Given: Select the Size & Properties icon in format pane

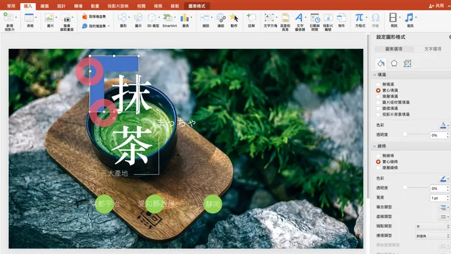Looking at the screenshot, I should point(407,63).
